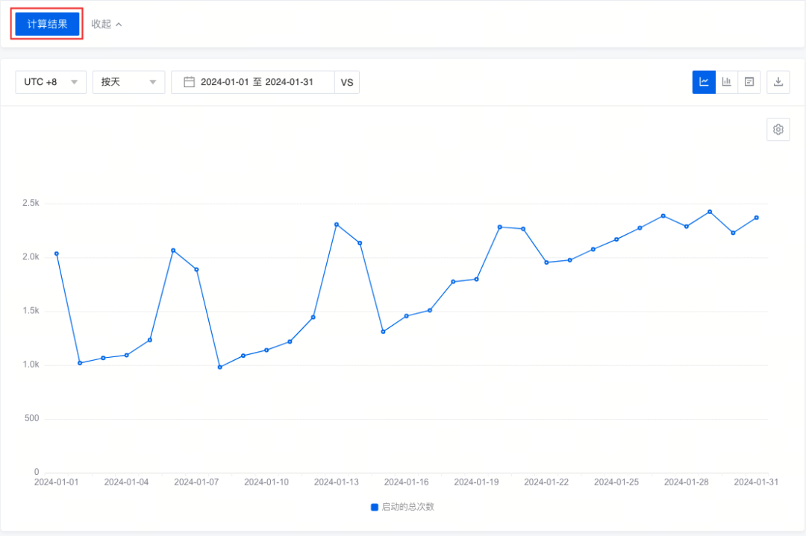Screen dimensions: 806x536
Task: Switch to table view icon
Action: pyautogui.click(x=749, y=82)
